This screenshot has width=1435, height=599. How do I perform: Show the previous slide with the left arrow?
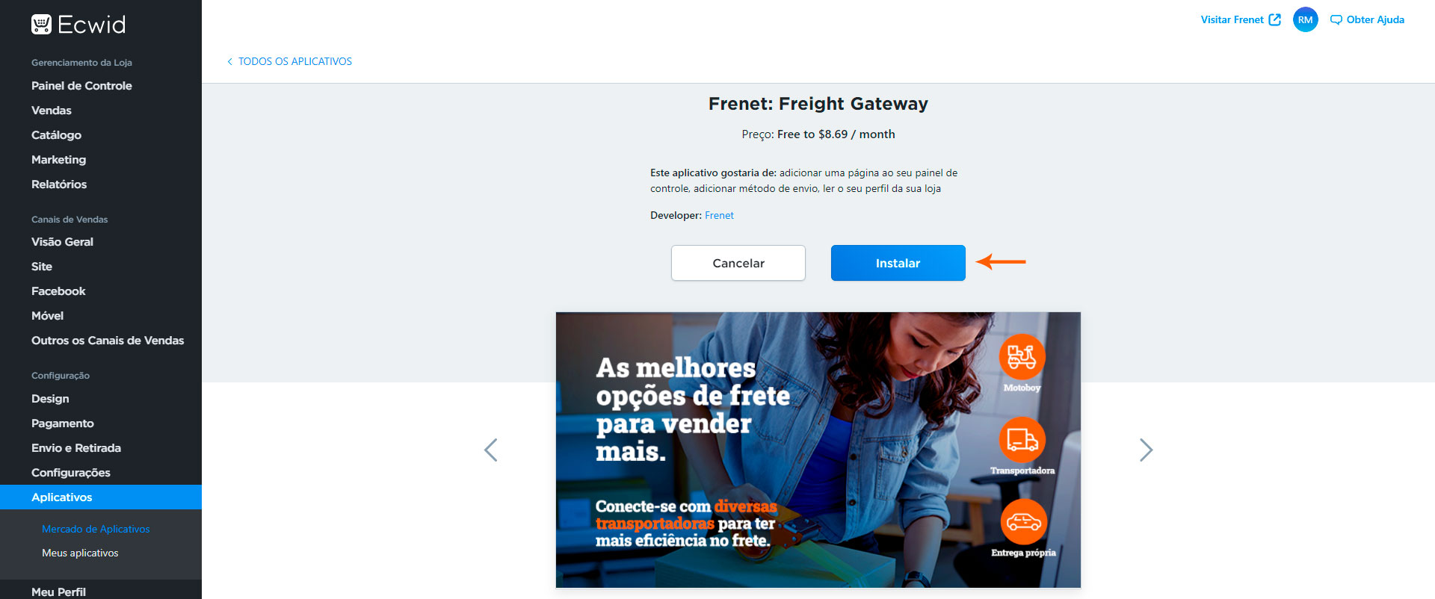pyautogui.click(x=491, y=450)
